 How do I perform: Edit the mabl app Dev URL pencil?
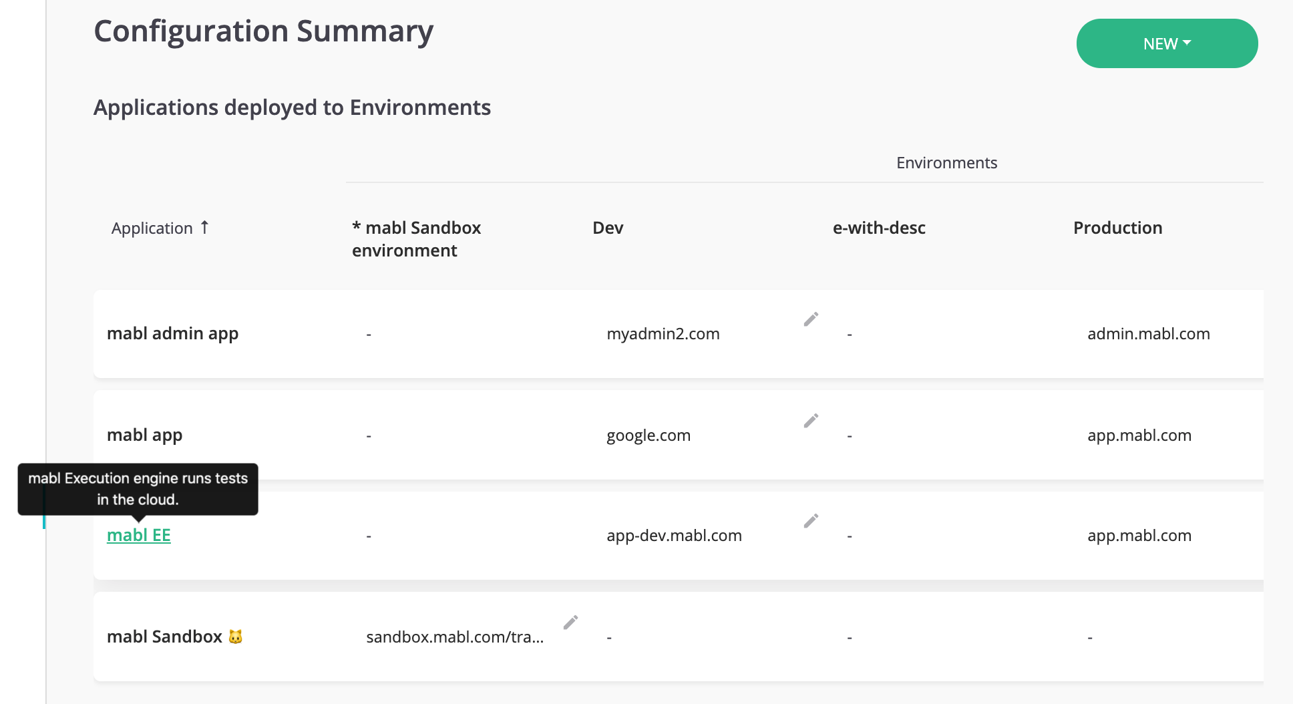(811, 421)
